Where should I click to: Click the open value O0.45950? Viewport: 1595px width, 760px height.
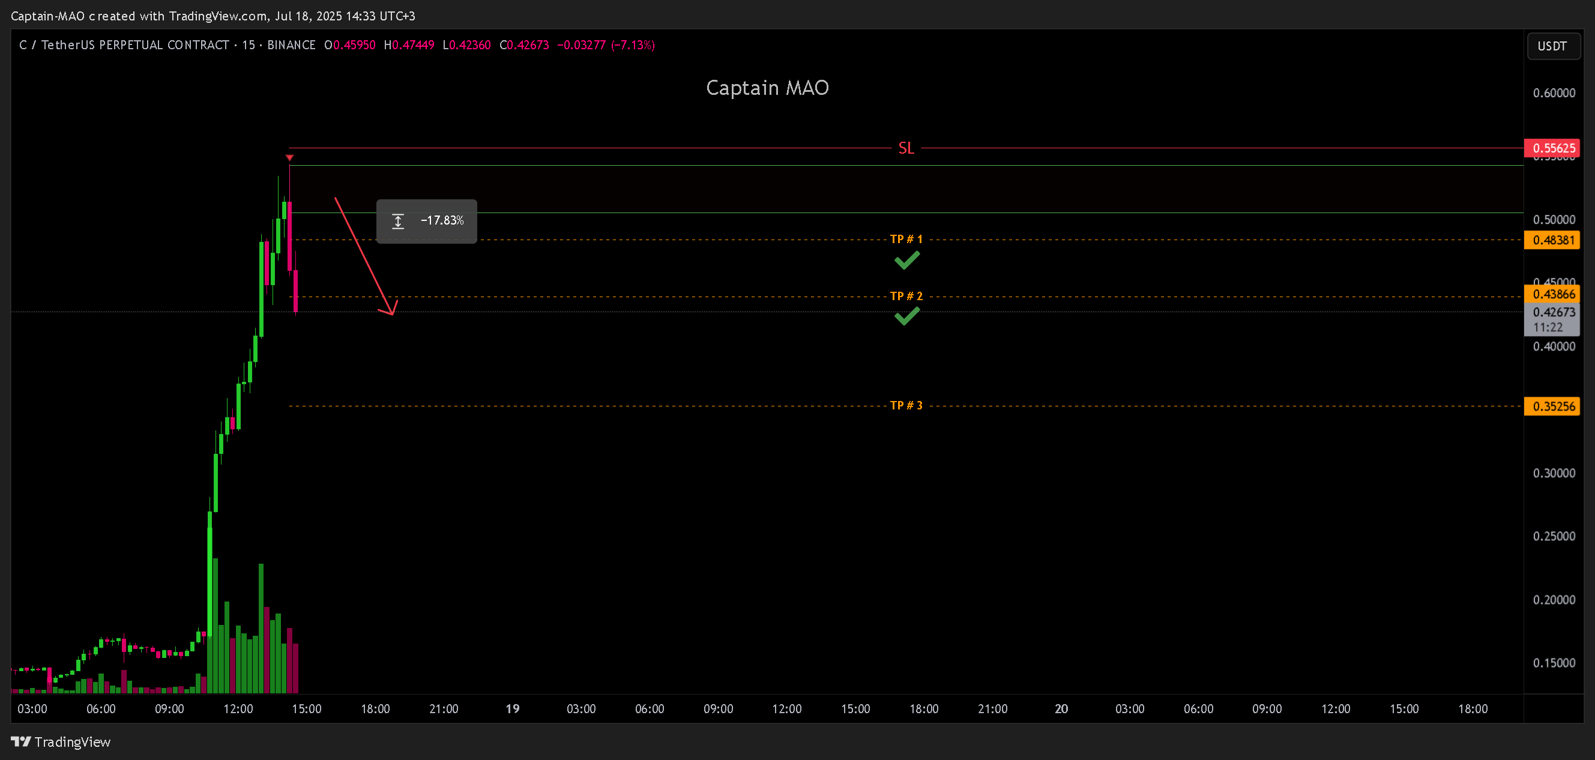point(350,45)
